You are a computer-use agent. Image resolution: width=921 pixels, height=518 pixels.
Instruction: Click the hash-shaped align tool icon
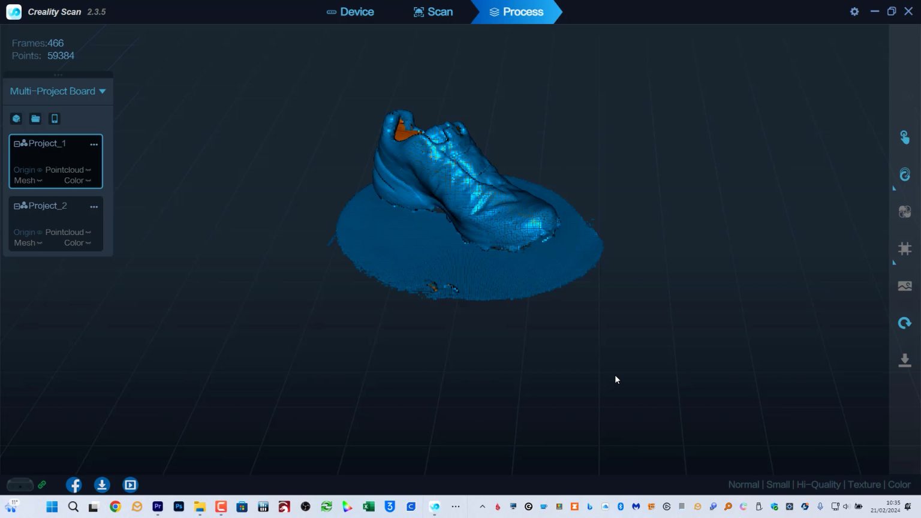pos(905,249)
